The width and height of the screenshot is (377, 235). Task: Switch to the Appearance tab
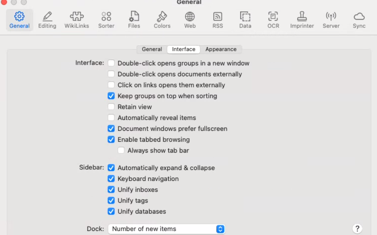221,49
